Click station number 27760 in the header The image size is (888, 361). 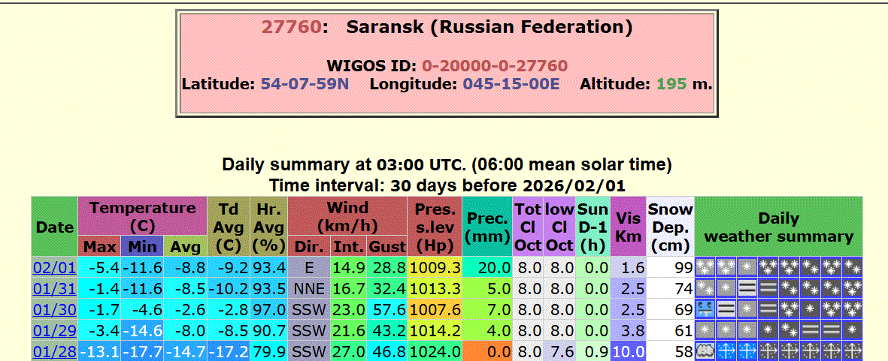click(x=291, y=28)
